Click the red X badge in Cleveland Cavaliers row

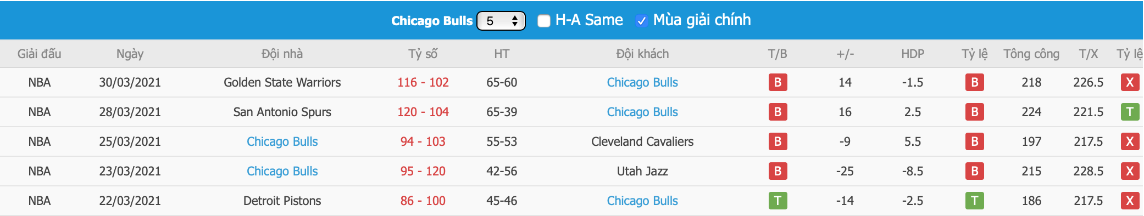(x=1130, y=141)
